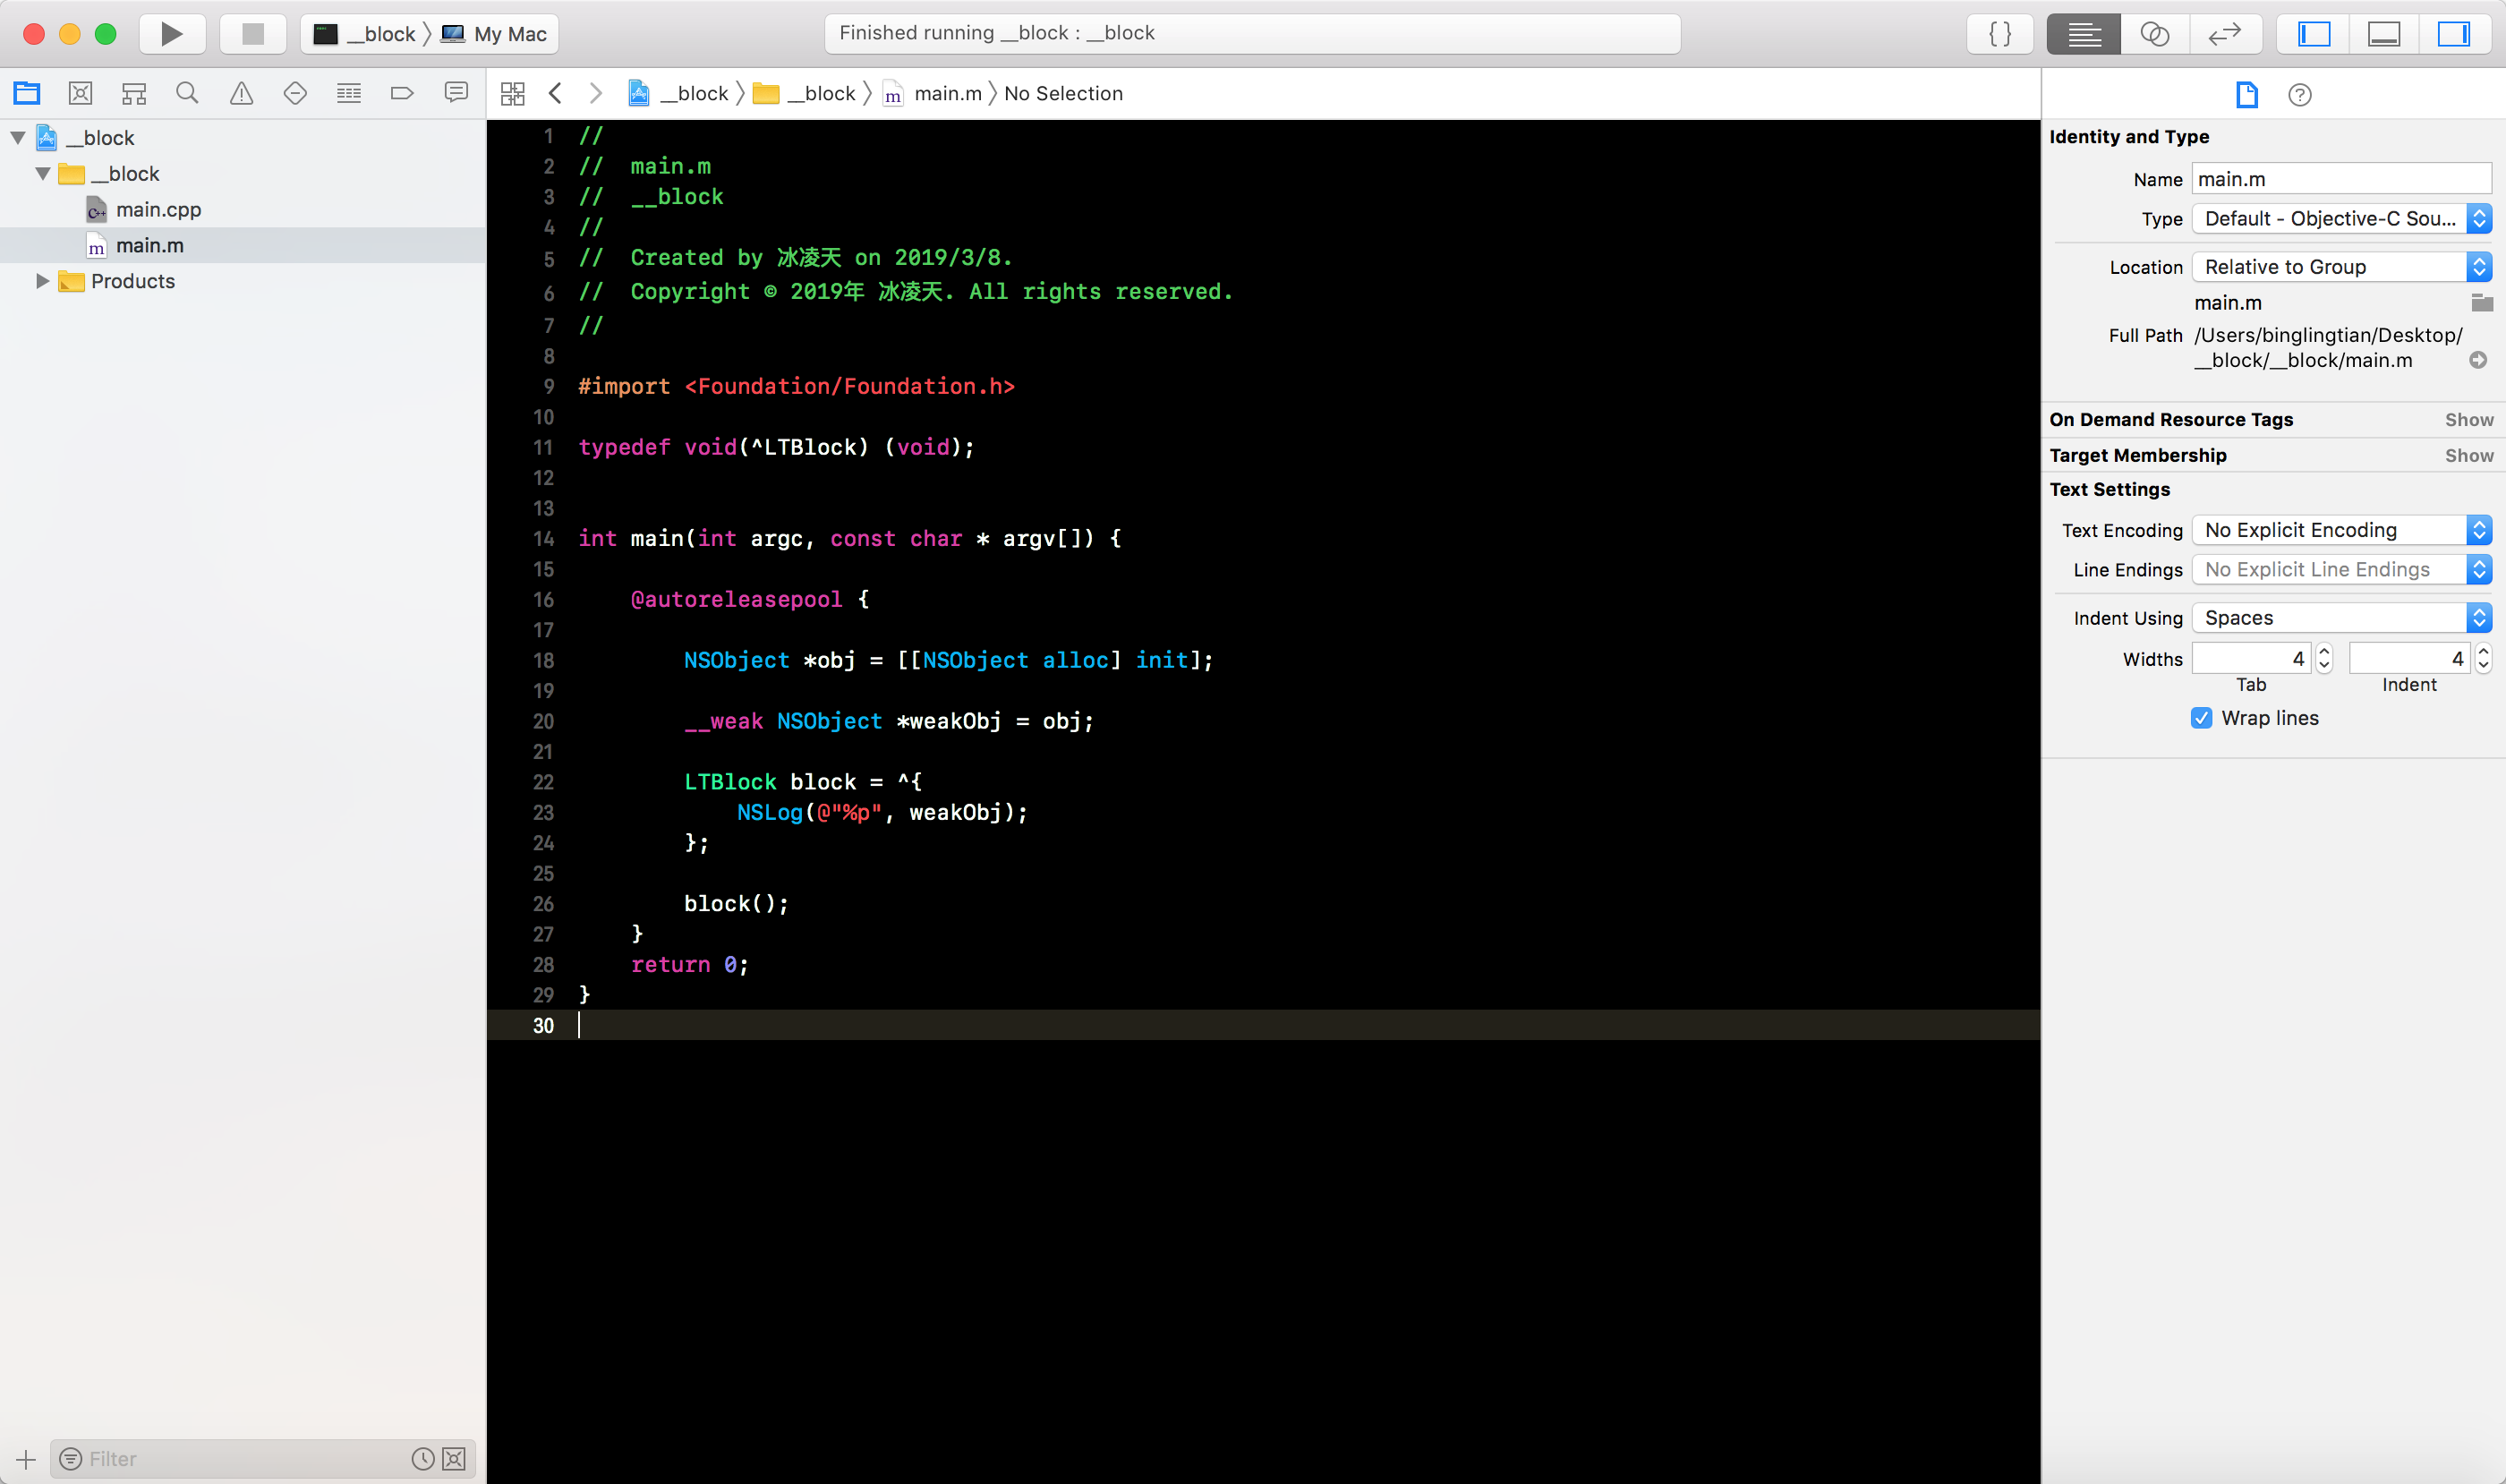This screenshot has width=2506, height=1484.
Task: Switch to Assistant editor
Action: (2154, 34)
